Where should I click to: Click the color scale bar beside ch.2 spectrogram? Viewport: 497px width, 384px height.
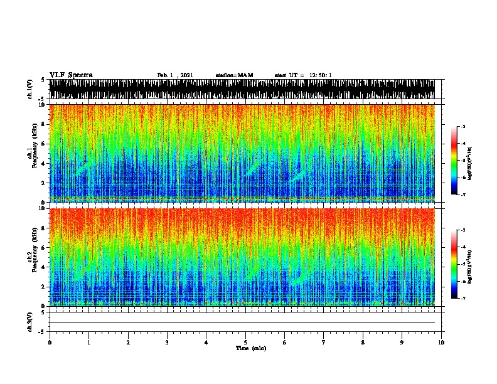pos(454,264)
